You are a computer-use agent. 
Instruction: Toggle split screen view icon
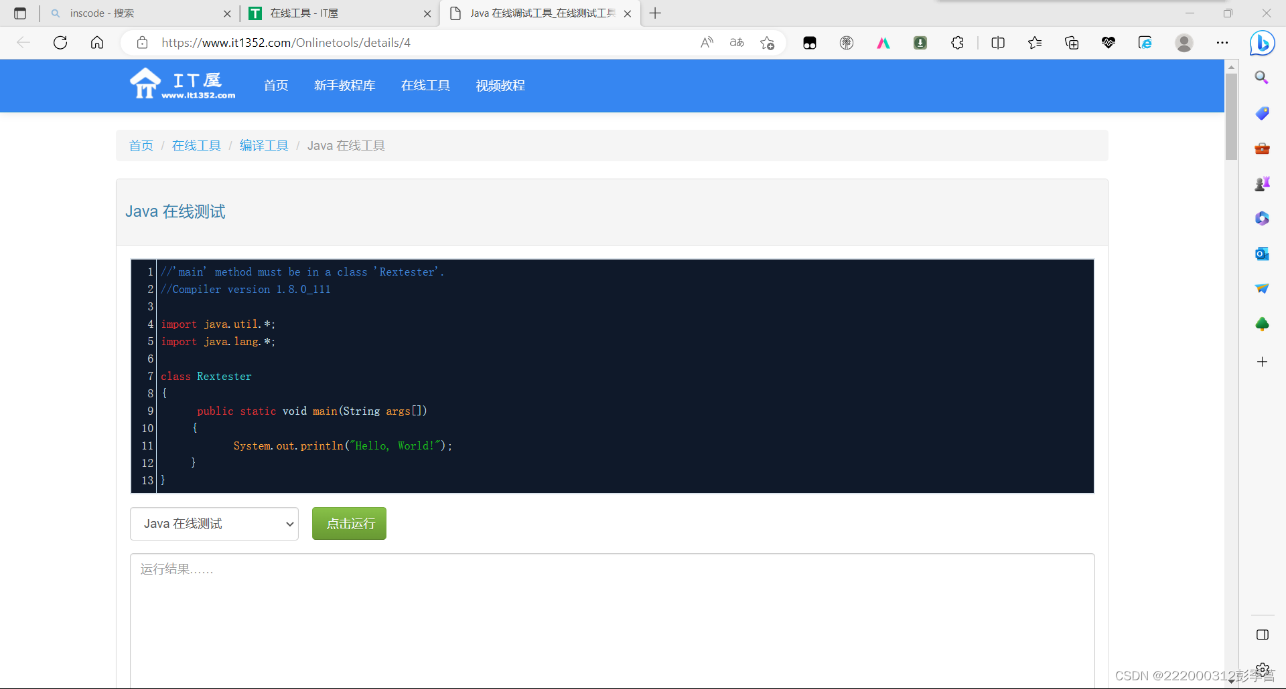pyautogui.click(x=998, y=43)
